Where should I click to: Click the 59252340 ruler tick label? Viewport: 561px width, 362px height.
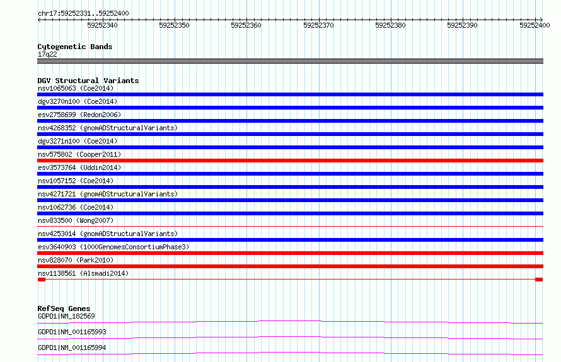102,25
